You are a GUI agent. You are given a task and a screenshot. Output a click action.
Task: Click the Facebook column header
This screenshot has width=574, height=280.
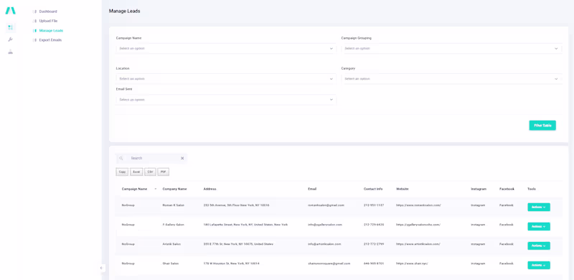tap(507, 189)
